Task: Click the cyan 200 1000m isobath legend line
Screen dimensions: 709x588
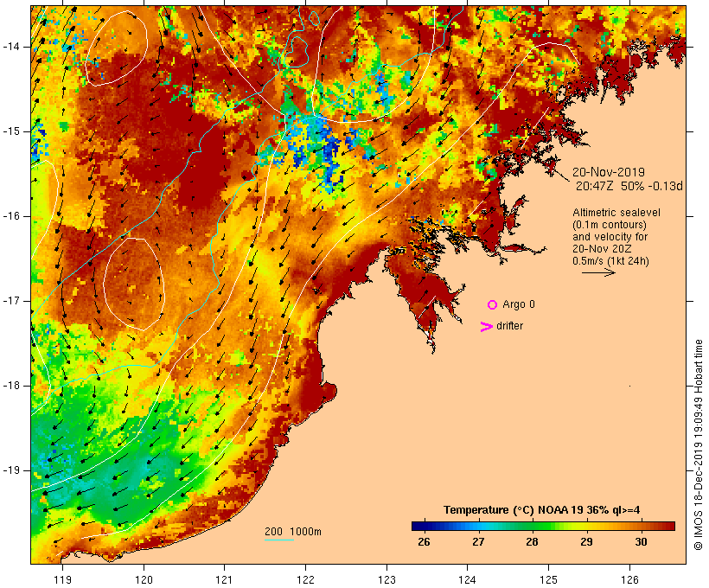Action: point(279,540)
